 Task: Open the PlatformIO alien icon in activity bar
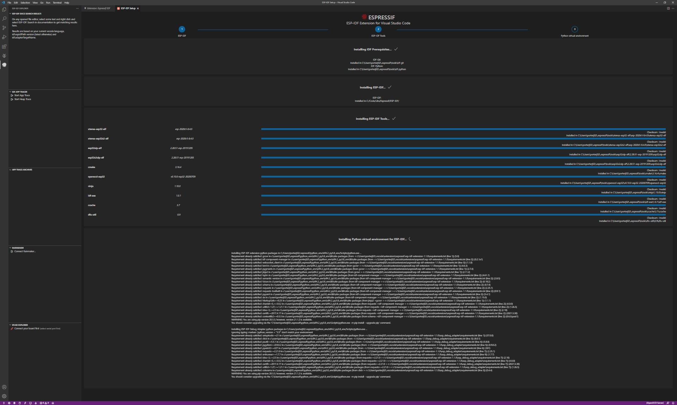[x=4, y=56]
